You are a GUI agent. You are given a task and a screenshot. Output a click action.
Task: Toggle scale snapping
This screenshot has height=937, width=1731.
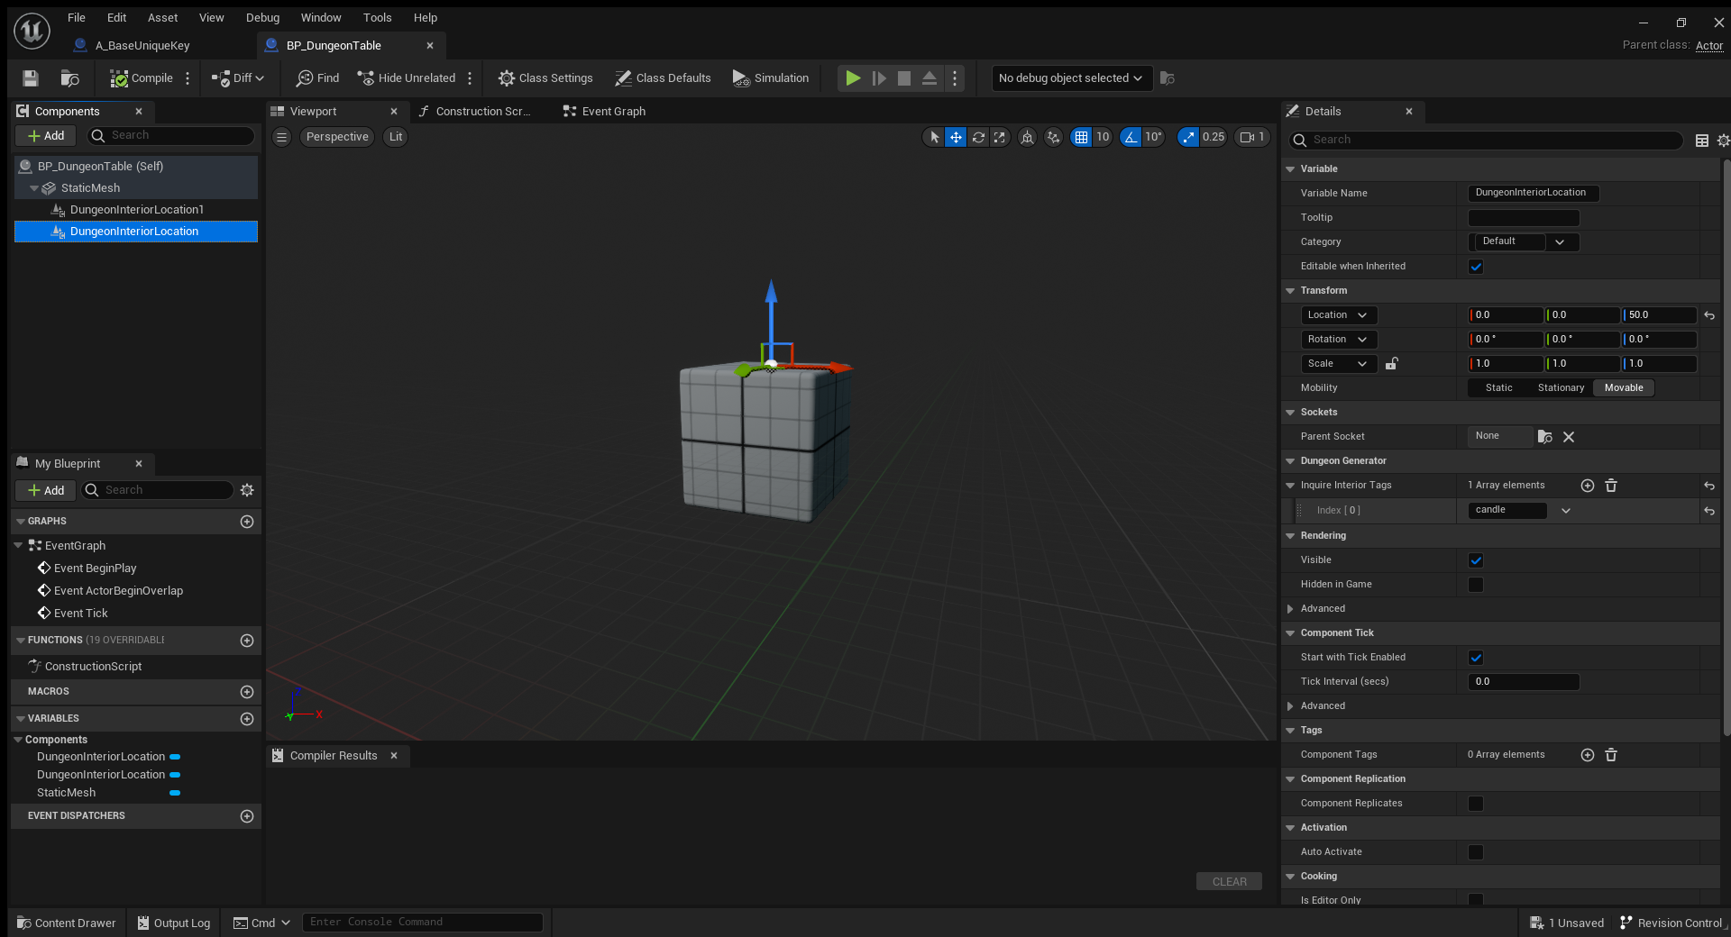coord(1188,137)
